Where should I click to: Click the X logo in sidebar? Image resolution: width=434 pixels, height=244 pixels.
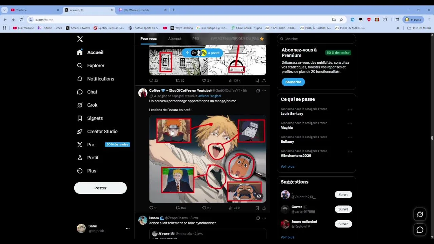[80, 39]
